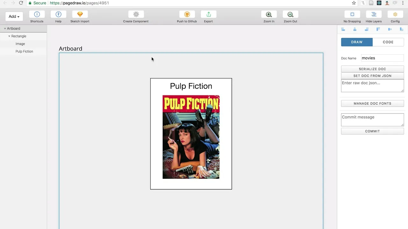Select Artboard in the layer list
Viewport: 408px width, 229px height.
point(14,29)
